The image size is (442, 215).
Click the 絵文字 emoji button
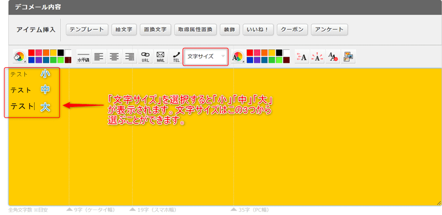coord(124,30)
